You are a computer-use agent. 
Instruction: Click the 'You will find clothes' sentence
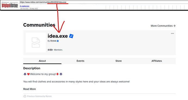[x=76, y=82]
